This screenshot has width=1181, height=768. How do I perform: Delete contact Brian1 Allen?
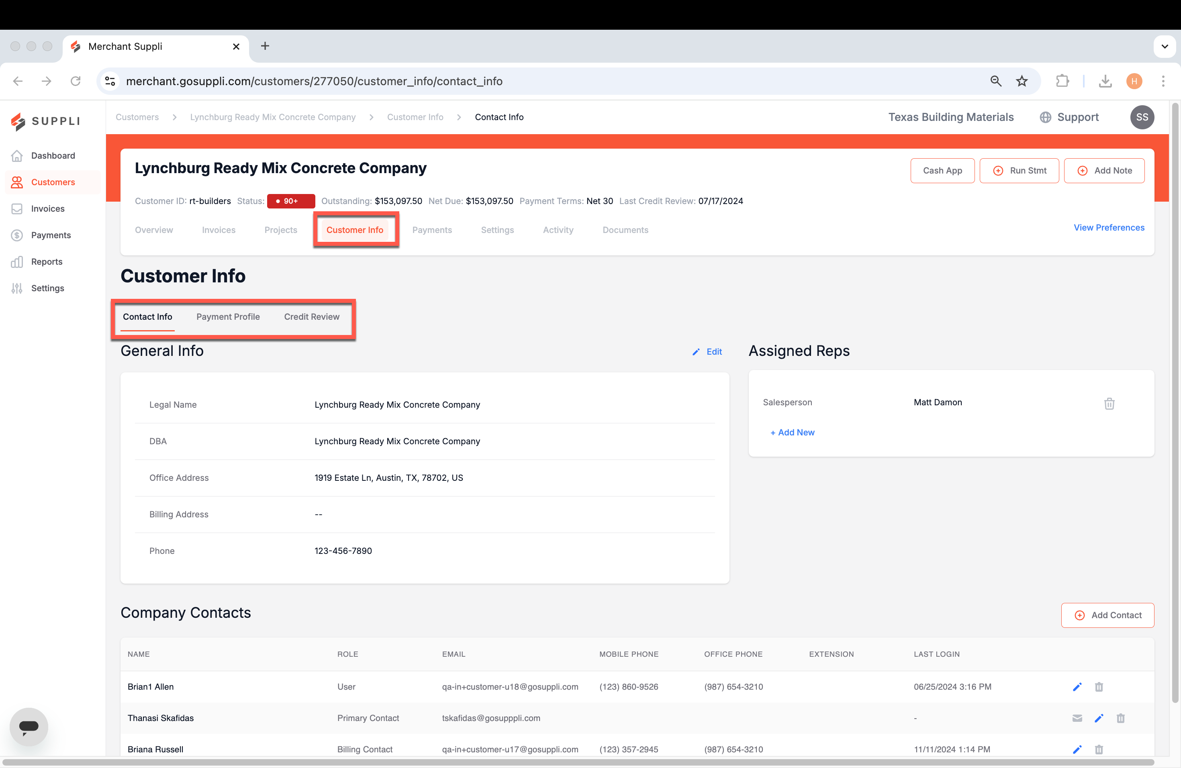pos(1099,686)
